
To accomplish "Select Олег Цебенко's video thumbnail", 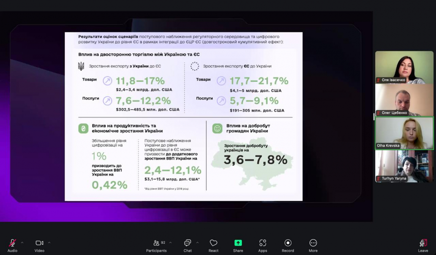I will pyautogui.click(x=404, y=100).
